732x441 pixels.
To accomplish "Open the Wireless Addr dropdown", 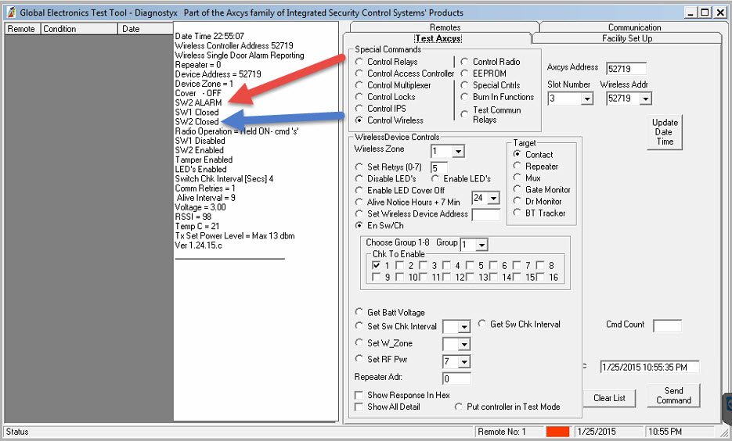I will 646,99.
